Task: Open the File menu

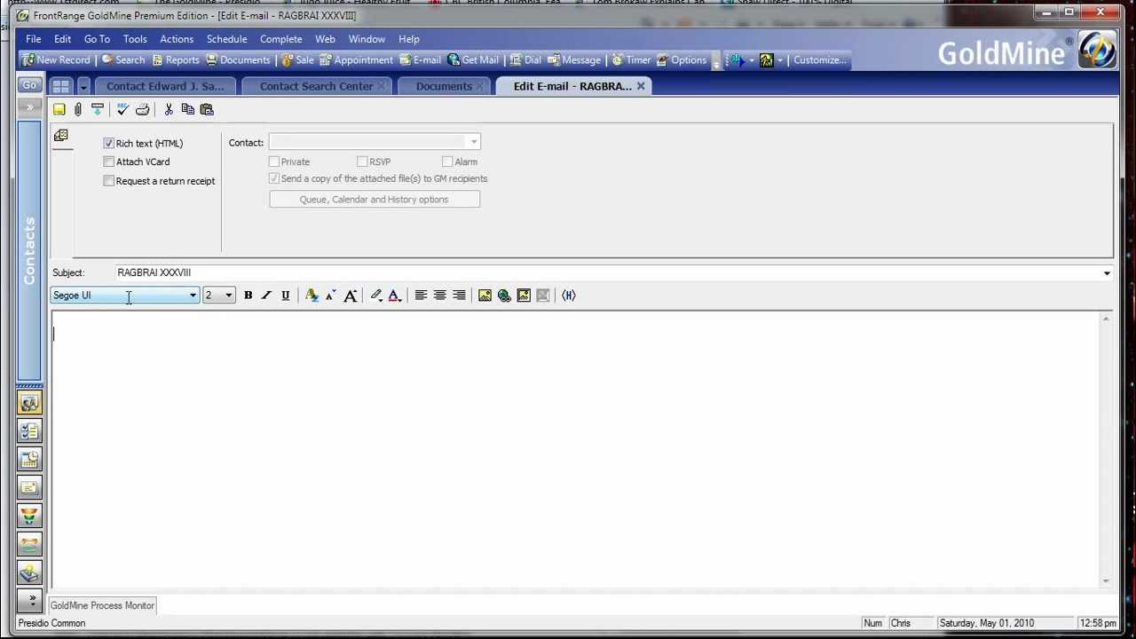Action: [33, 39]
